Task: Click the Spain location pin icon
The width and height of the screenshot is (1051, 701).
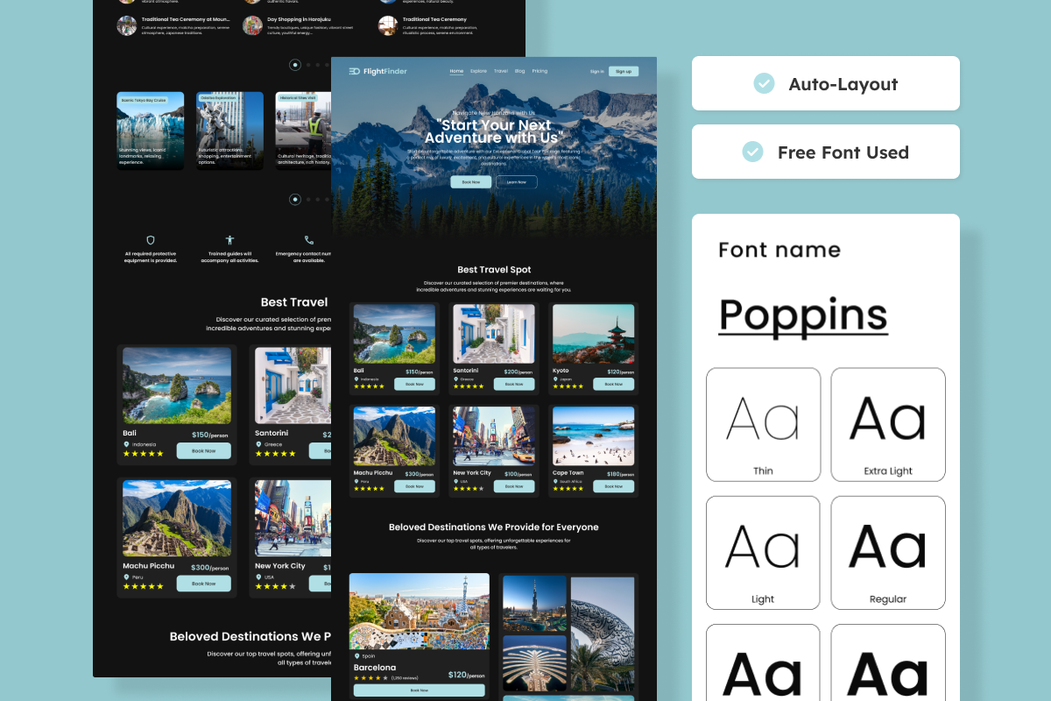Action: point(356,655)
